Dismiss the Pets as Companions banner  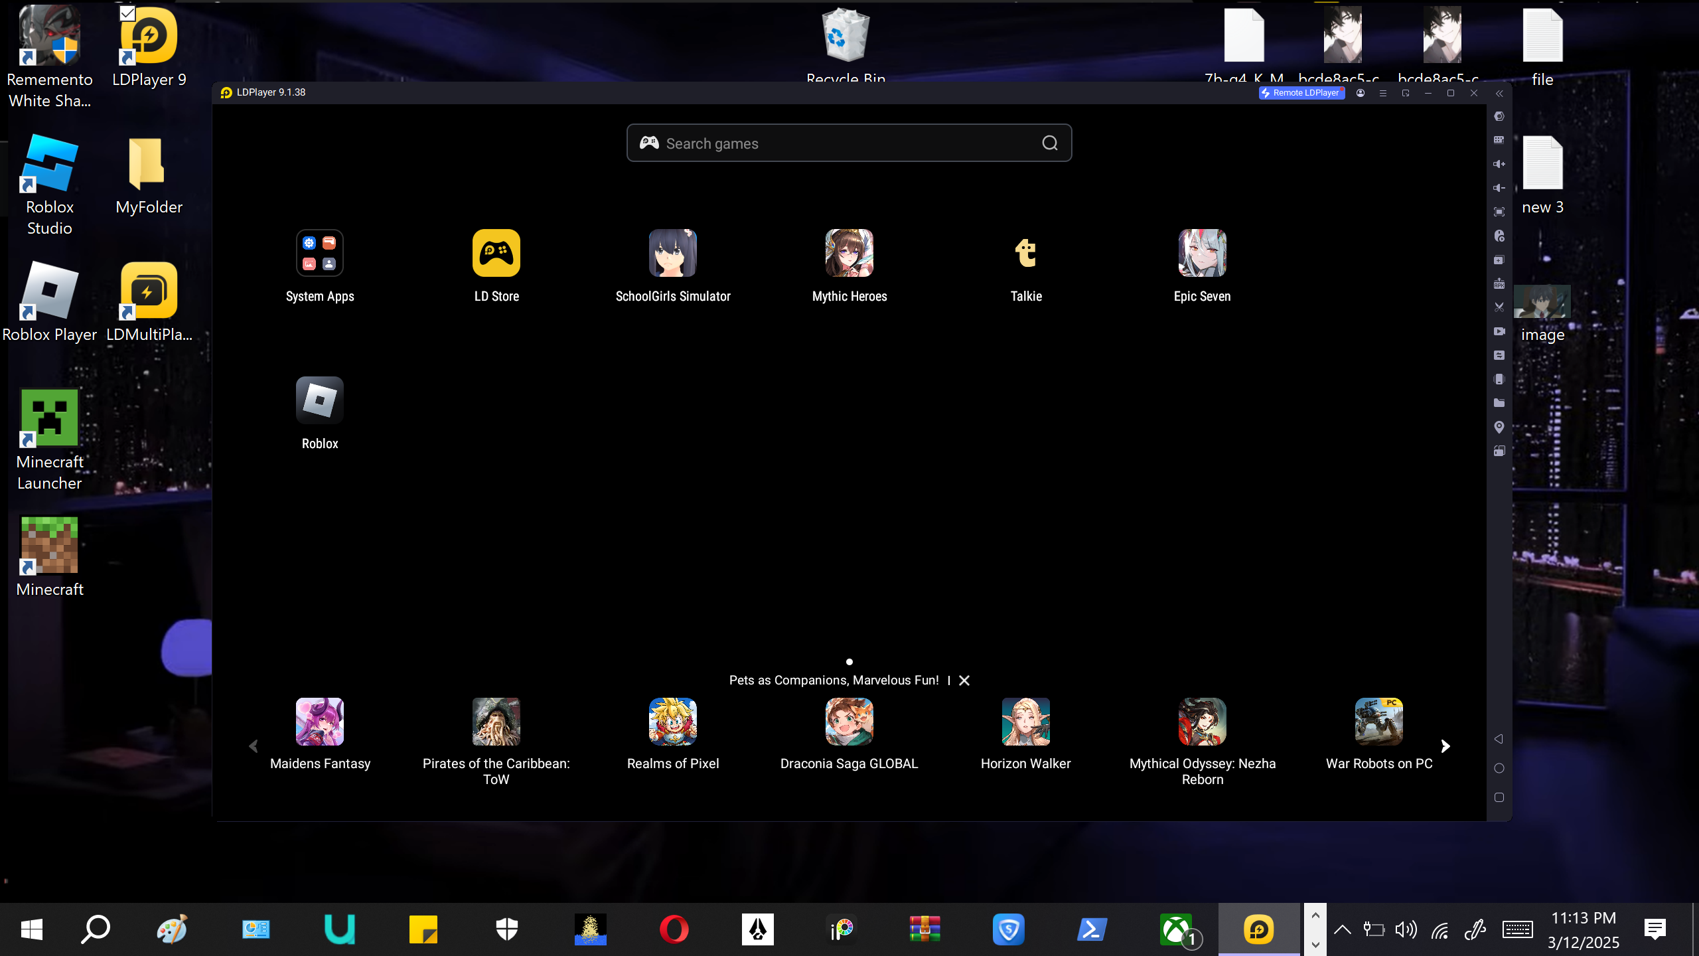tap(964, 680)
